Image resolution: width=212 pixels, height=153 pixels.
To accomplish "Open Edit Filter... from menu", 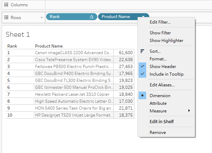I will (160, 22).
